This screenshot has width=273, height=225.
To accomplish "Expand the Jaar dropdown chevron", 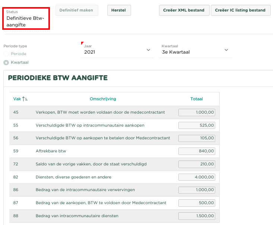I will 148,50.
